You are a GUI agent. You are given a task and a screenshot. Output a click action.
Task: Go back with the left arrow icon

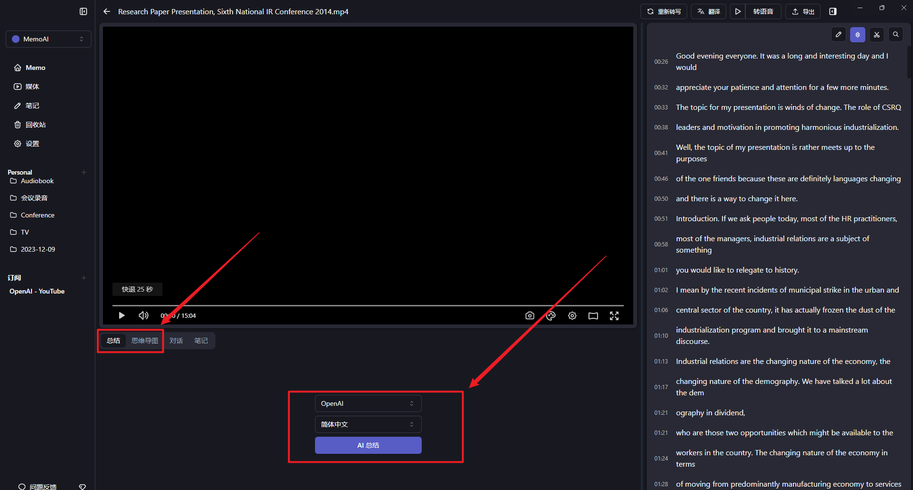pyautogui.click(x=107, y=11)
